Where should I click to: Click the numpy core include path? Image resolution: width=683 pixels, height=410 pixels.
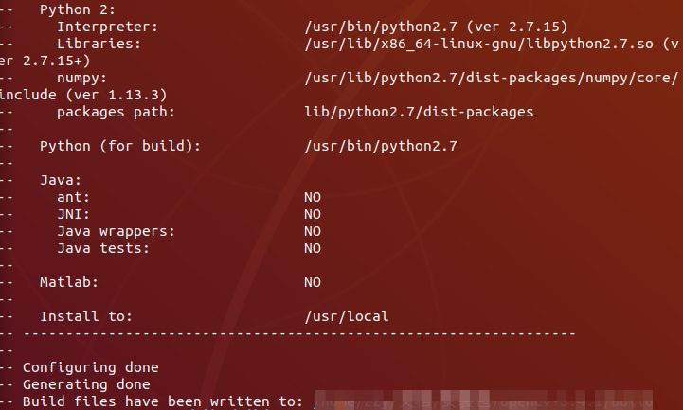coord(491,78)
